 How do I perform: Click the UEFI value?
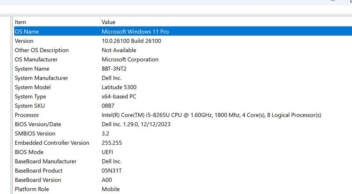point(107,152)
